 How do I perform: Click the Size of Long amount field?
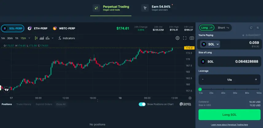pos(230,62)
